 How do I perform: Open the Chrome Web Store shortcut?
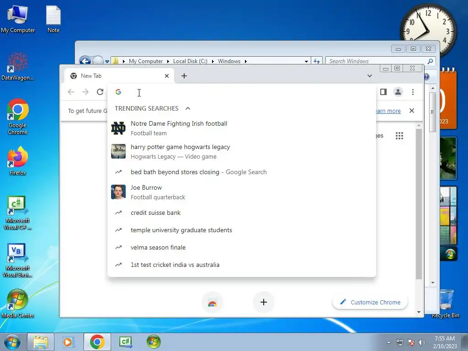pos(212,303)
